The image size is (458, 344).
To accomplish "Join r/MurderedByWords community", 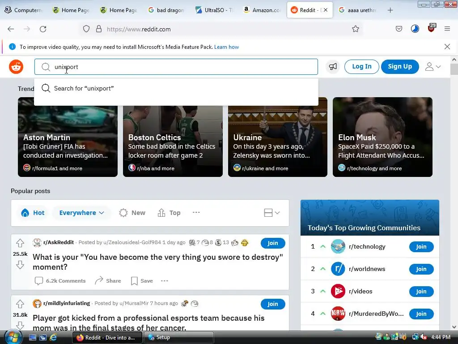I will [x=421, y=314].
